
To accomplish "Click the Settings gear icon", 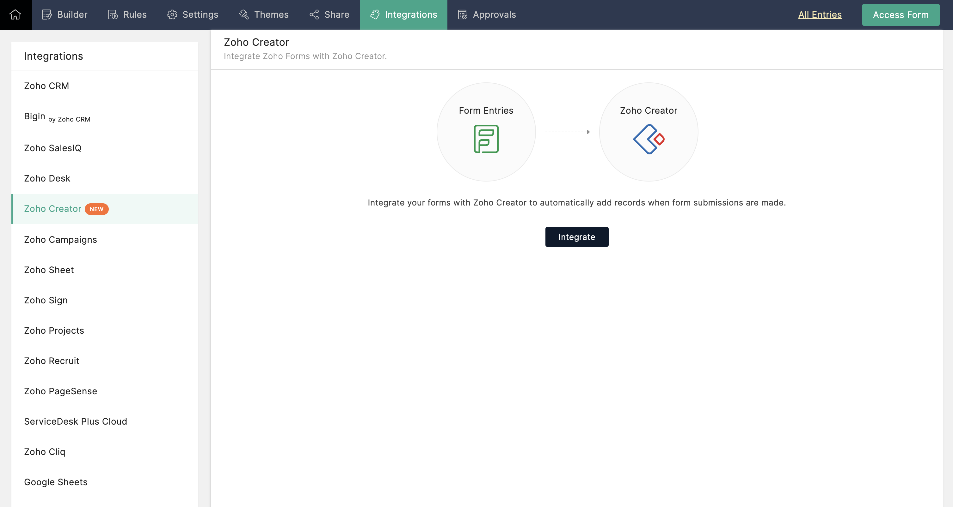I will 172,15.
